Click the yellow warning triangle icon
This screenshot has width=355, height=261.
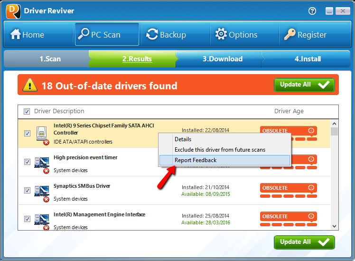click(30, 85)
